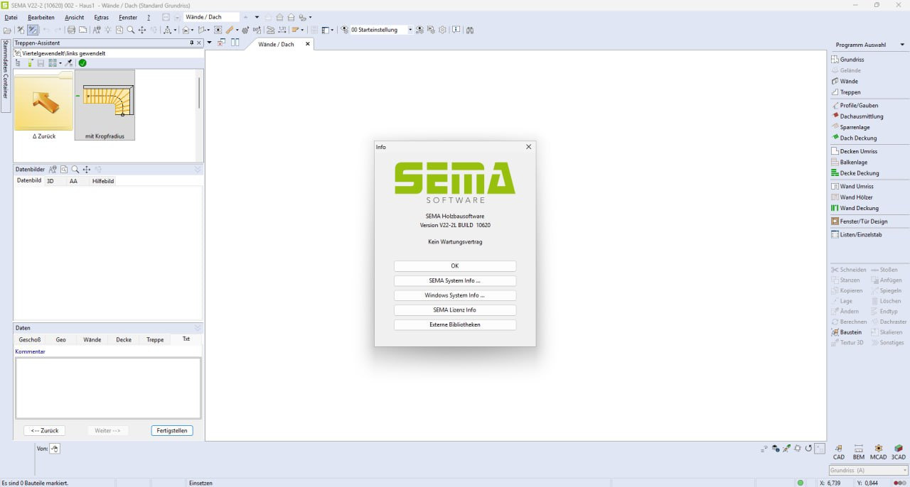Switch to the Treppe tab in Daten
Screen dimensions: 910x487
tap(155, 339)
